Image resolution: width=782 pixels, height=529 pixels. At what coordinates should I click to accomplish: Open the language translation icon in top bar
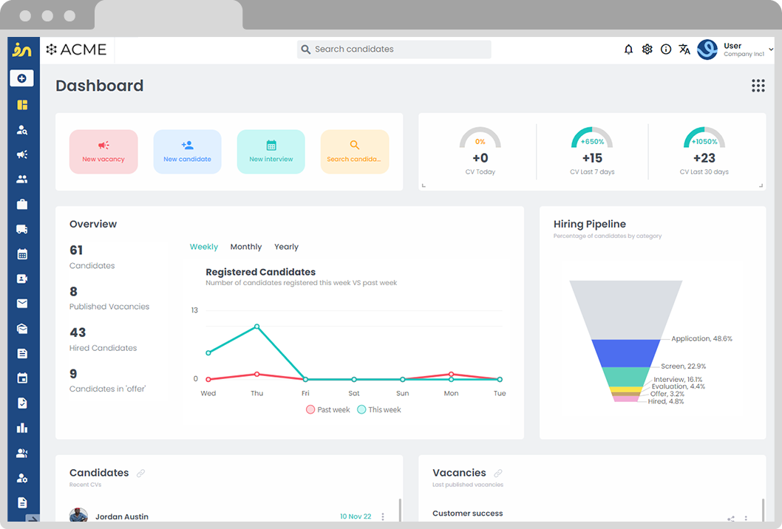684,49
